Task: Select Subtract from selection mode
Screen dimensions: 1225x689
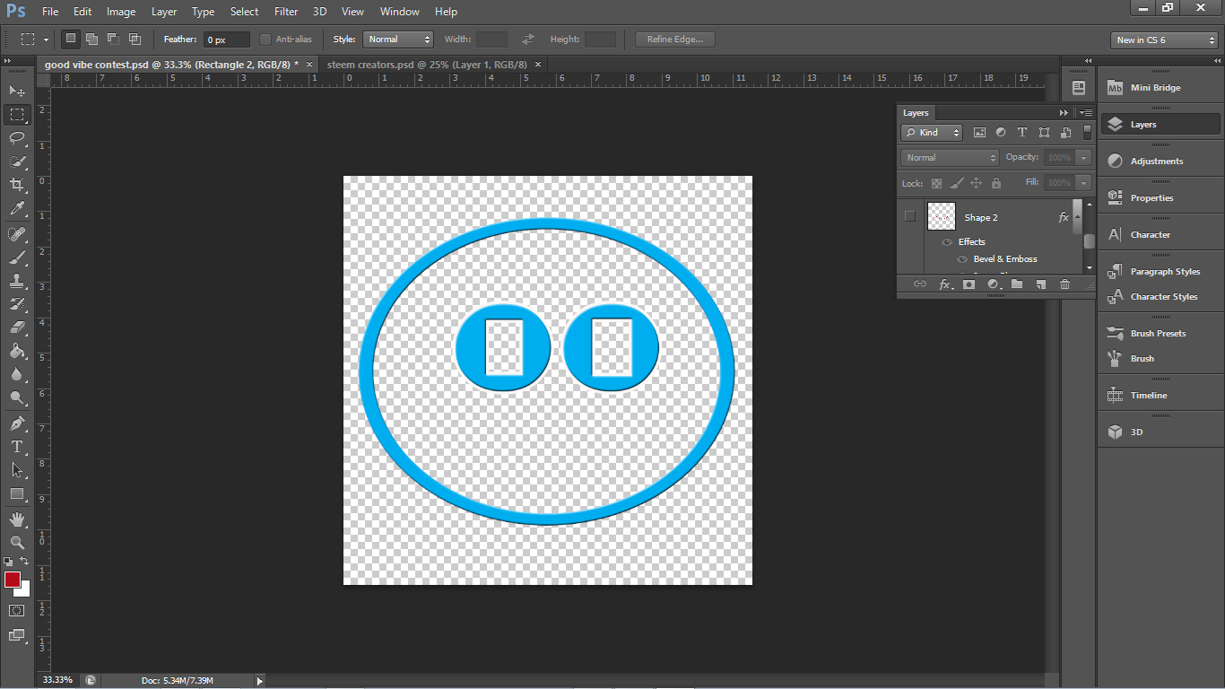Action: point(113,39)
